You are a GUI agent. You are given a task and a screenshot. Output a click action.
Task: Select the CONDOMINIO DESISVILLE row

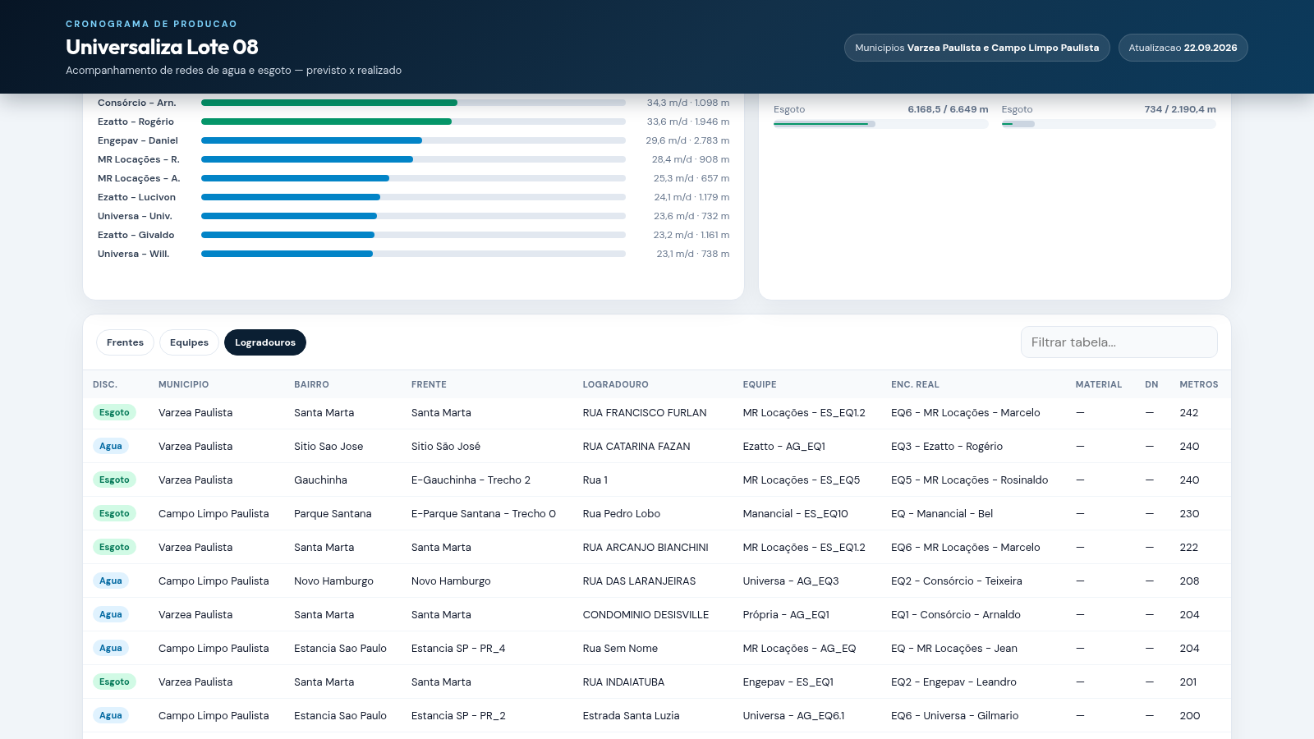[657, 614]
